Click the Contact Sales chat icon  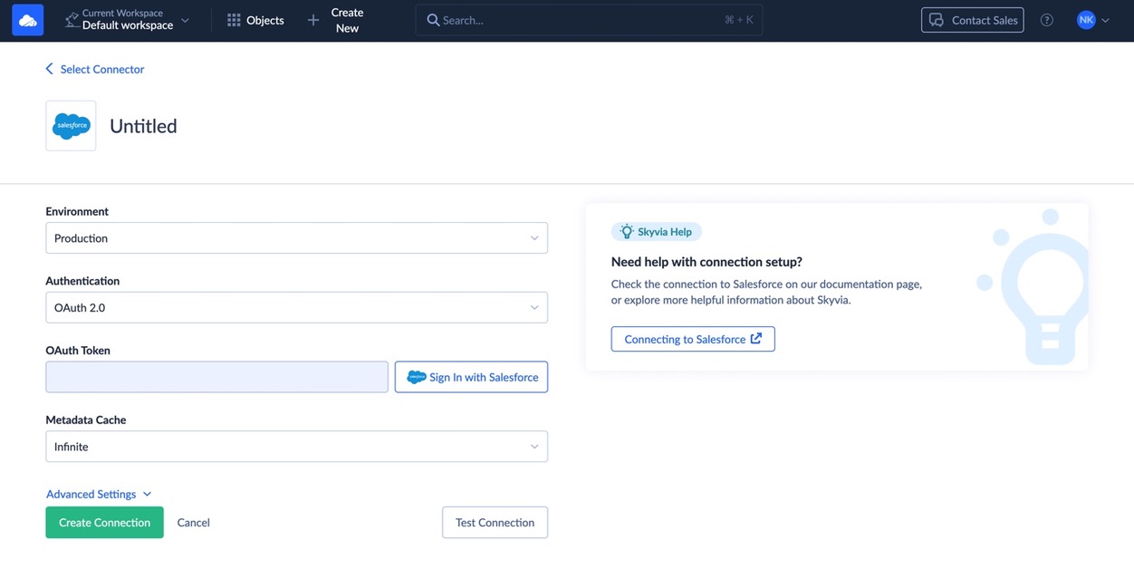pyautogui.click(x=937, y=19)
